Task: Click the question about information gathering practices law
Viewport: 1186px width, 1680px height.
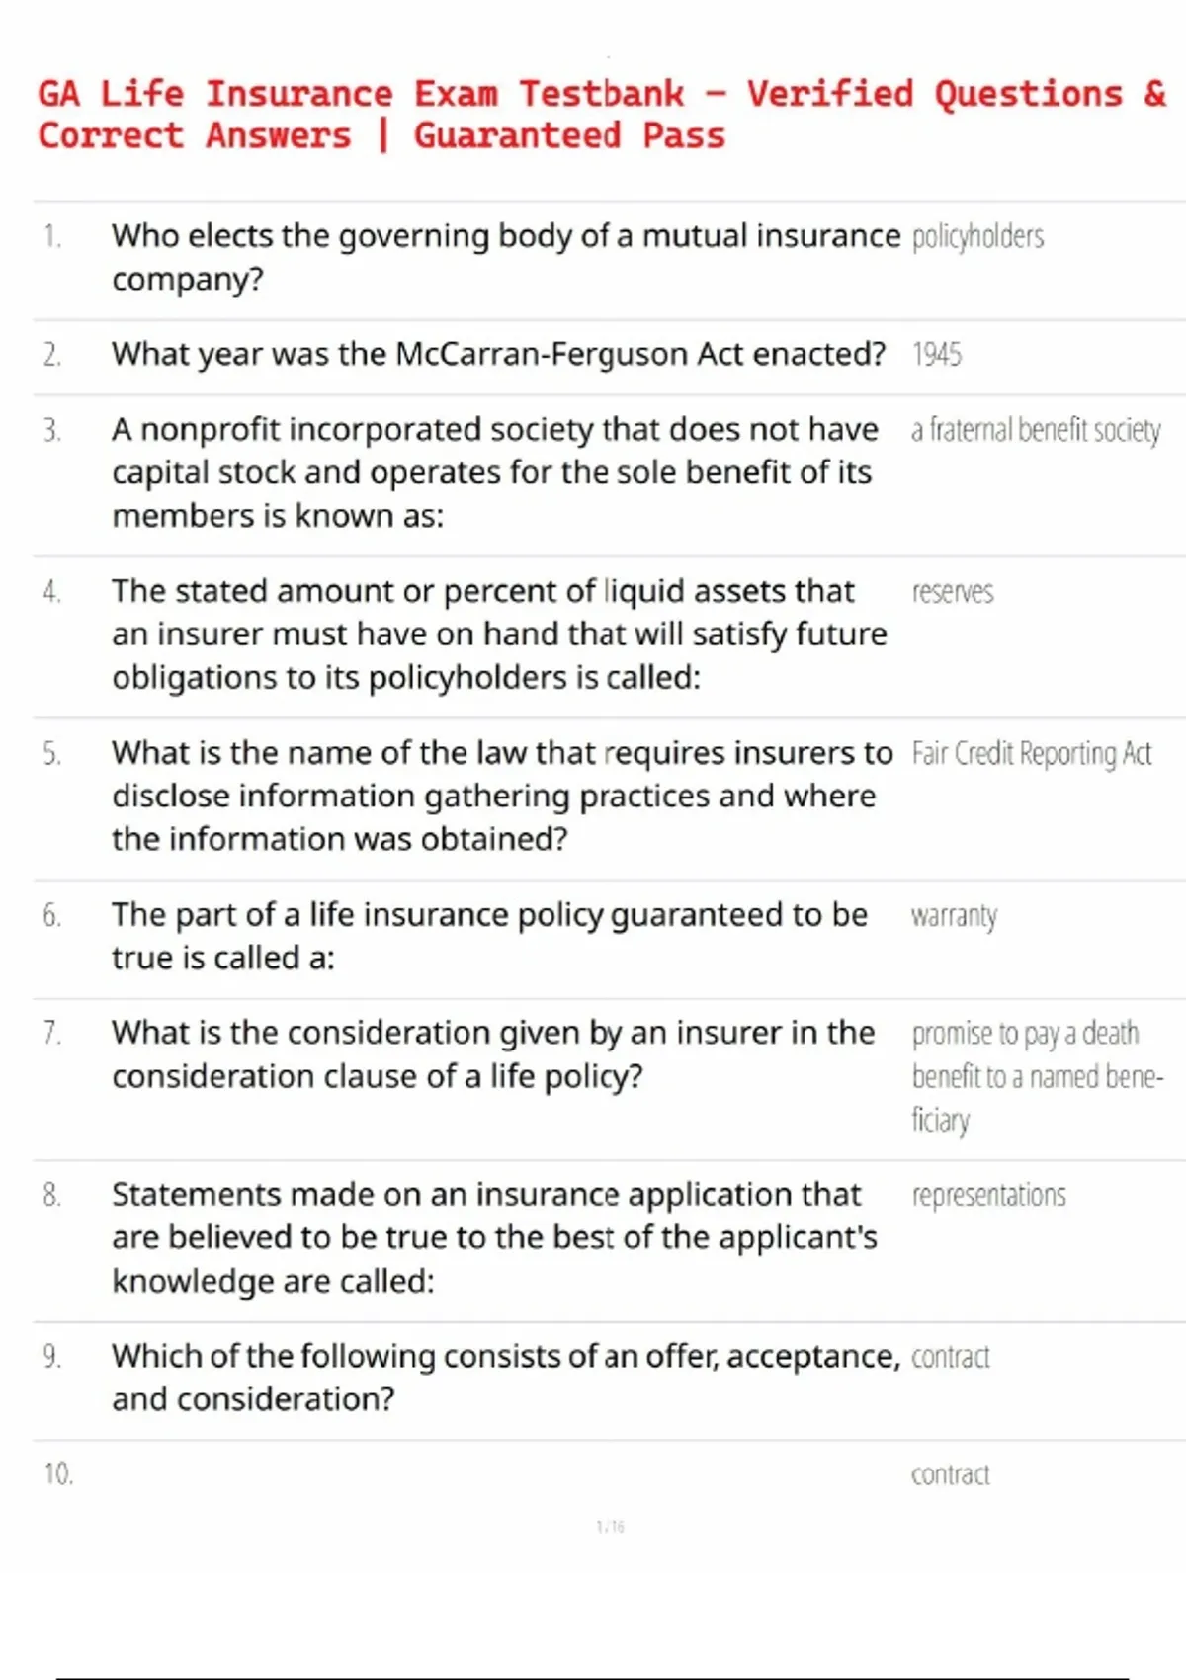Action: (501, 796)
